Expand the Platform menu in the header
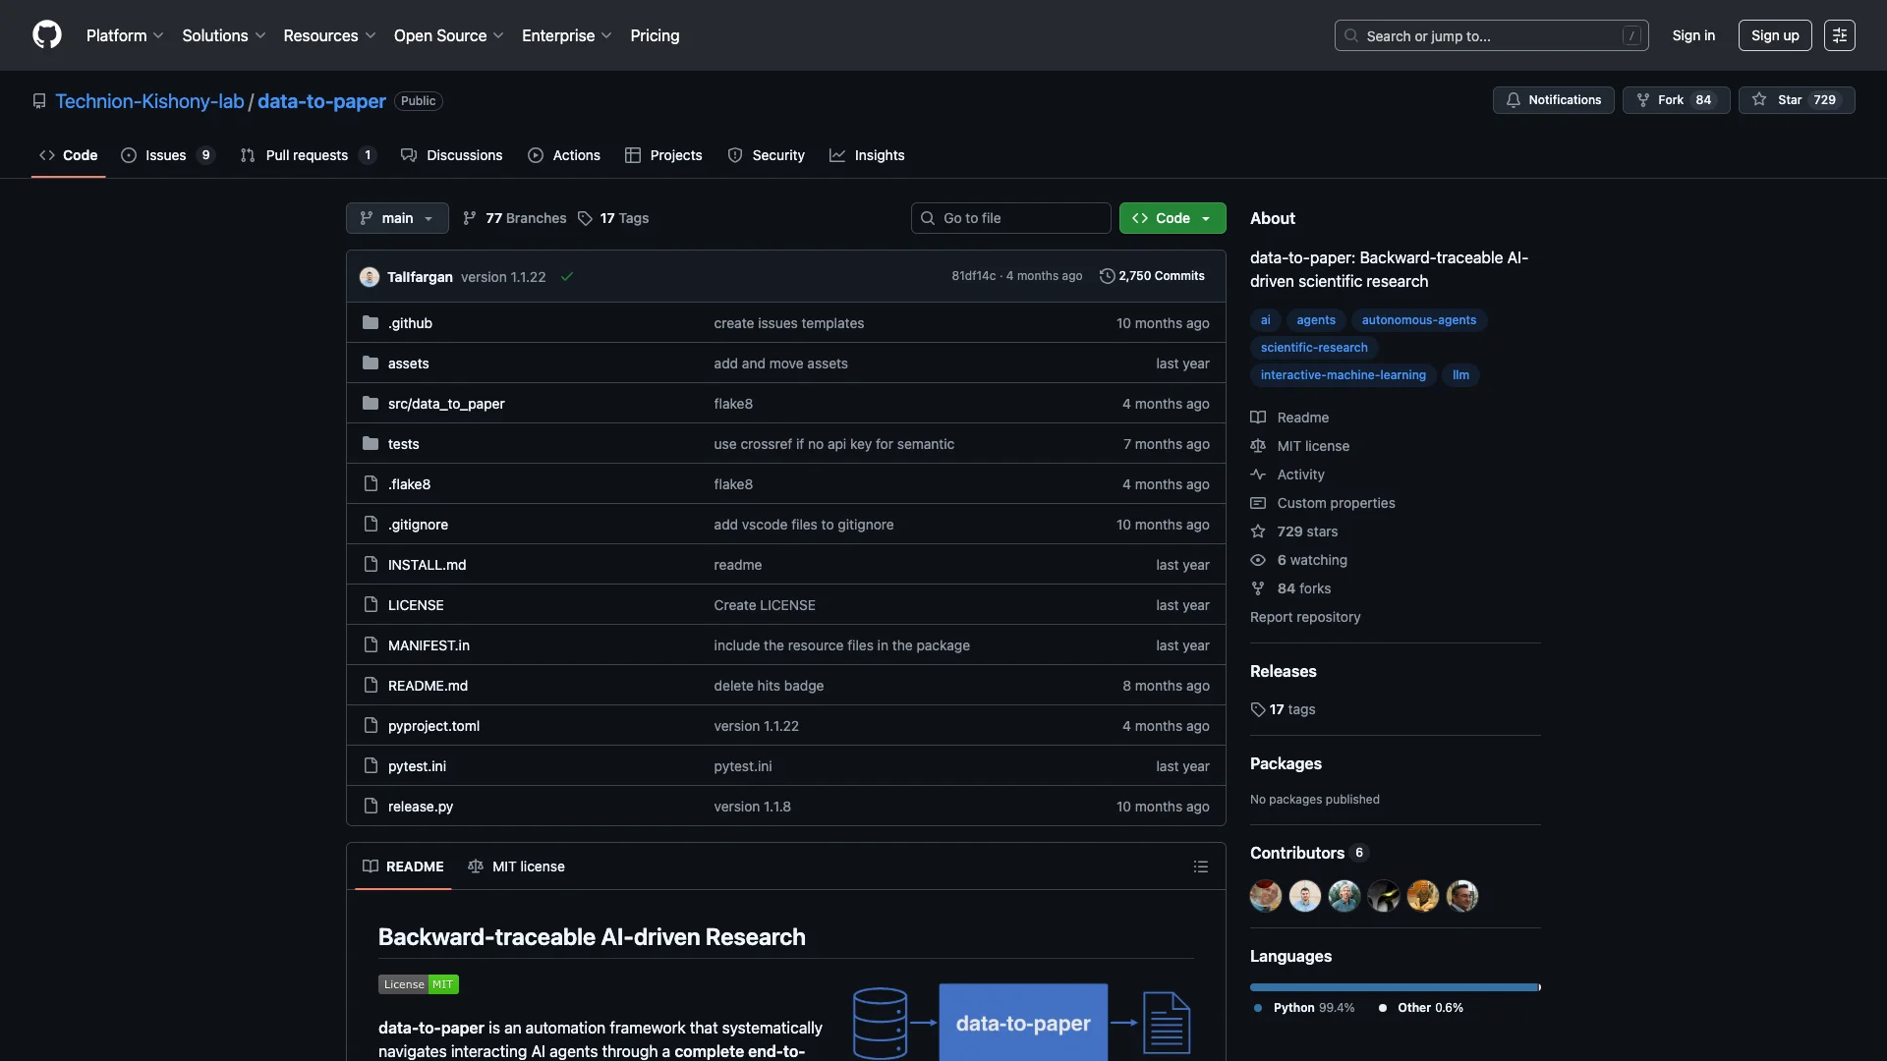Screen dimensions: 1887x1061 125,35
